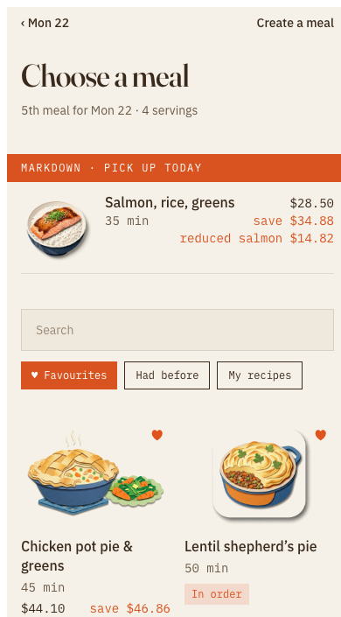Click the Choose a meal heading
This screenshot has width=341, height=617.
(105, 76)
